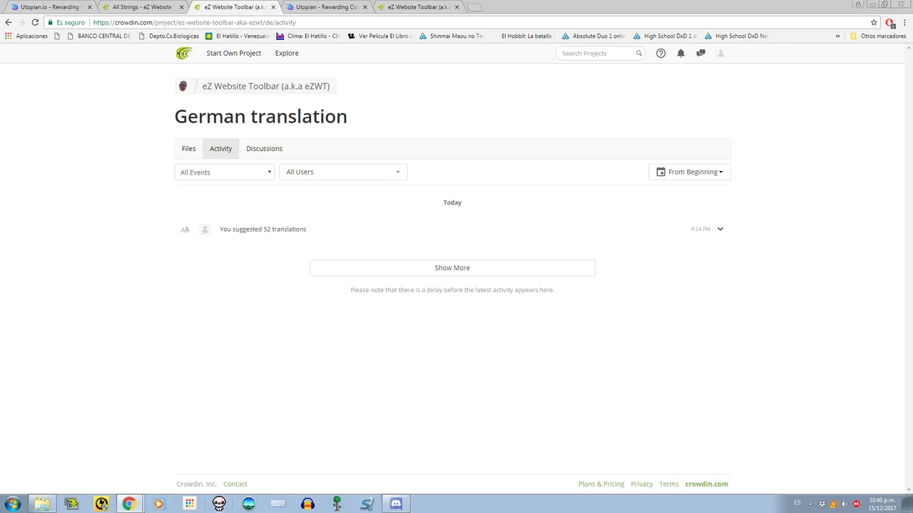This screenshot has height=513, width=913.
Task: Reload the page in Chrome
Action: (x=35, y=22)
